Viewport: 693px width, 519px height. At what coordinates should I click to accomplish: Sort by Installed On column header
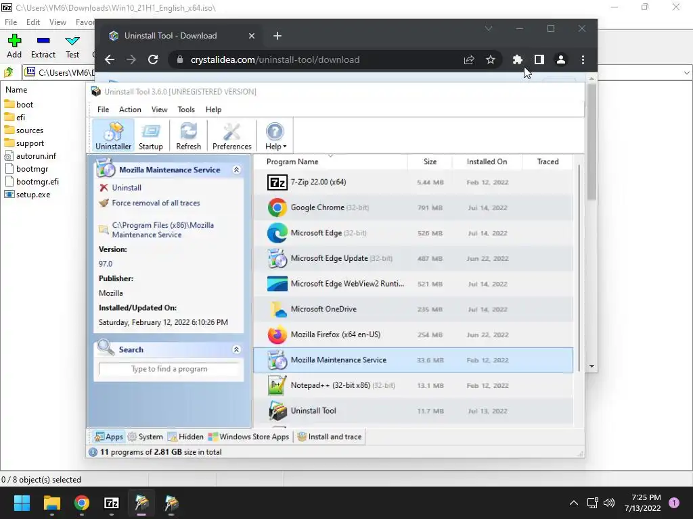(487, 162)
